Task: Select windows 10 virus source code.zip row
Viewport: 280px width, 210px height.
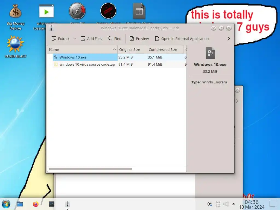Action: pyautogui.click(x=117, y=64)
